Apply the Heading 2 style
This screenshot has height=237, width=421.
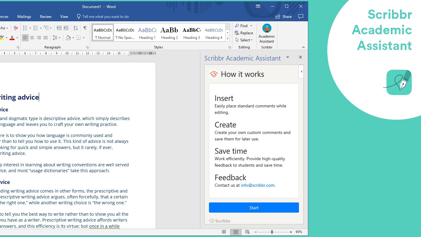click(169, 33)
